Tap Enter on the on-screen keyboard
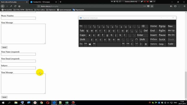The height and width of the screenshot is (105, 187). click(x=142, y=35)
